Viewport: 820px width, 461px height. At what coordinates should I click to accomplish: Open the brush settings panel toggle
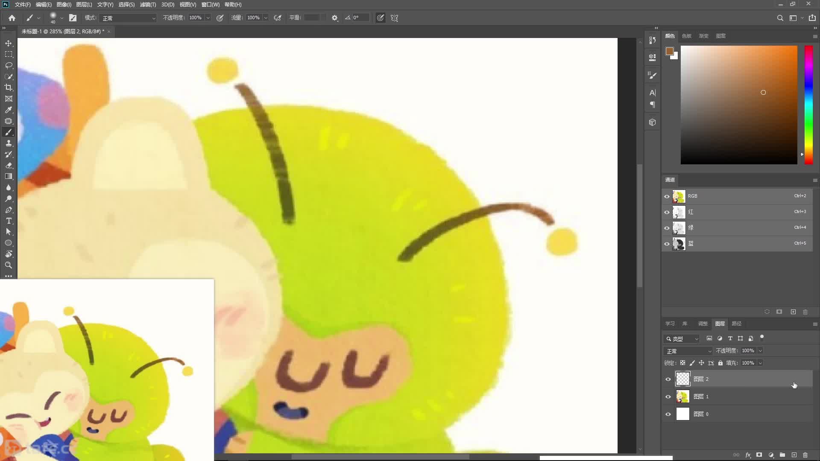73,18
